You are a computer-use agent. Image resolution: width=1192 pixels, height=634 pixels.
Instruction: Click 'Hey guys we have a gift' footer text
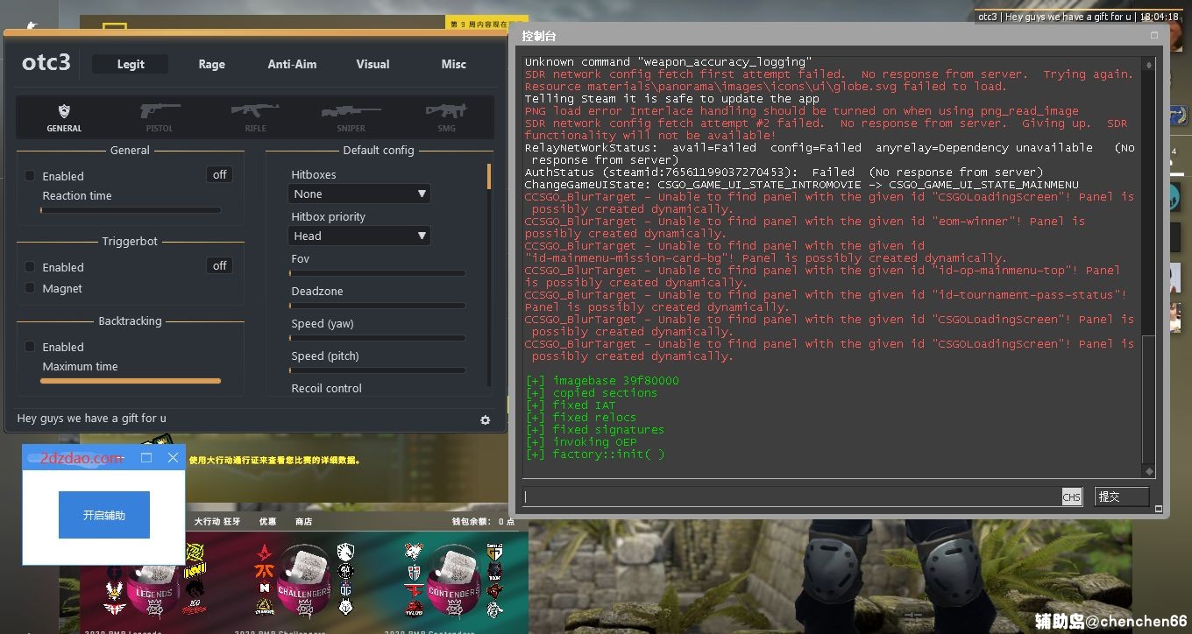pyautogui.click(x=91, y=419)
